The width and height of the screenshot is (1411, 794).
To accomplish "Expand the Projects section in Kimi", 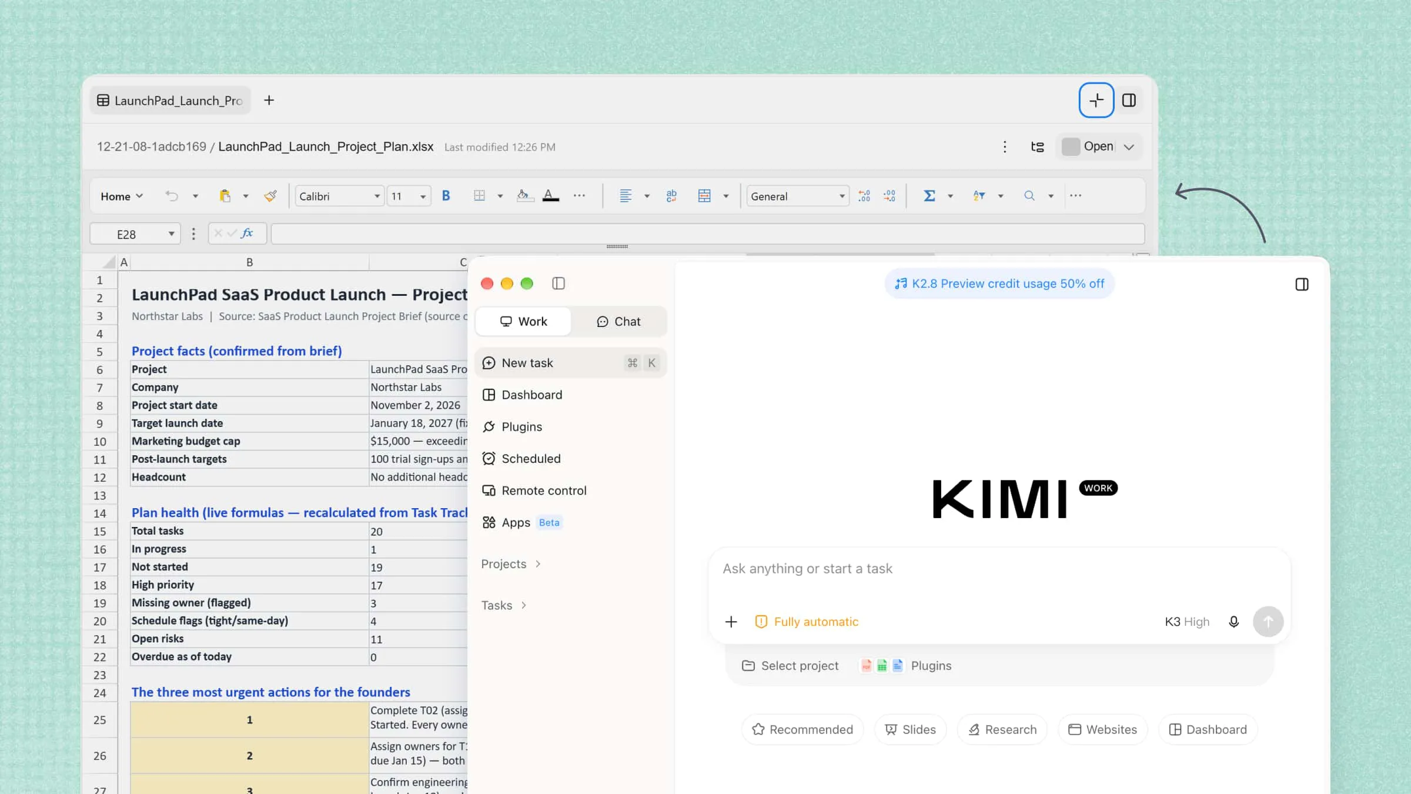I will [x=511, y=564].
